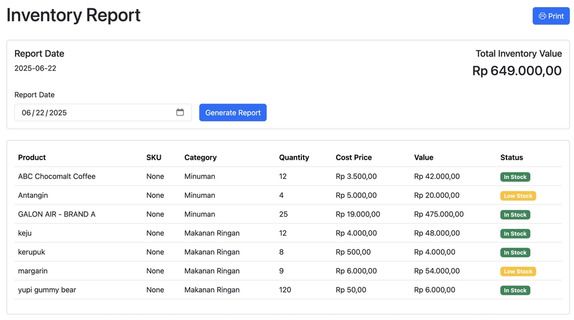The image size is (574, 320).
Task: Click In Stock badge for GALON AIR
Action: [x=515, y=215]
